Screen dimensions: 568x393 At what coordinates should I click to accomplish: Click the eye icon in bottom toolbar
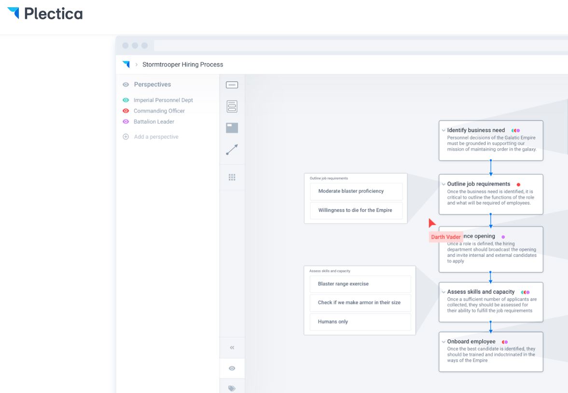click(232, 368)
